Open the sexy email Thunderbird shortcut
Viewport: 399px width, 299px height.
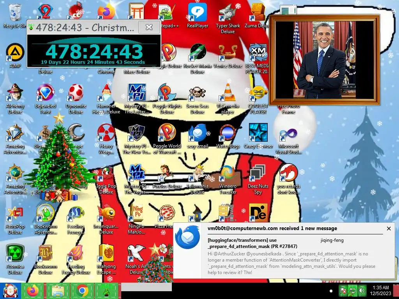(198, 136)
